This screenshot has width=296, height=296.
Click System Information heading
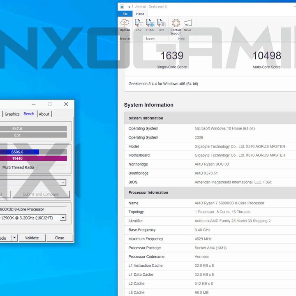[149, 105]
